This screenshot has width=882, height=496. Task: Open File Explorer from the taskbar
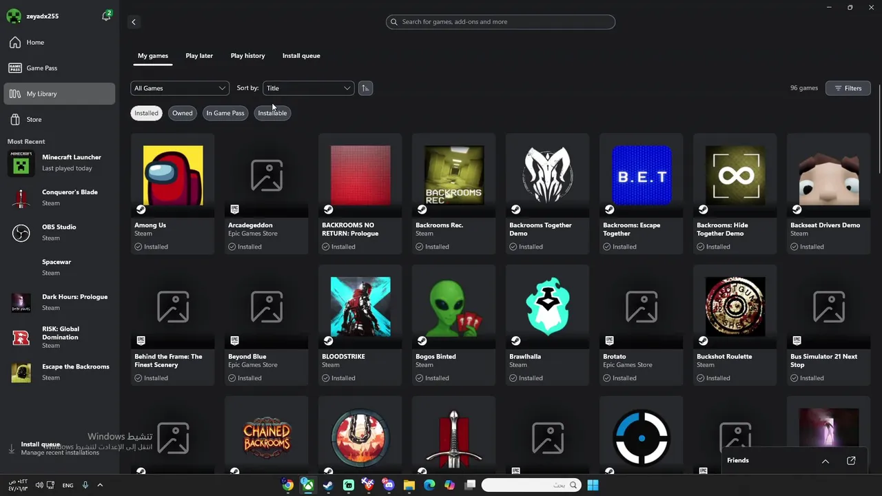[409, 485]
